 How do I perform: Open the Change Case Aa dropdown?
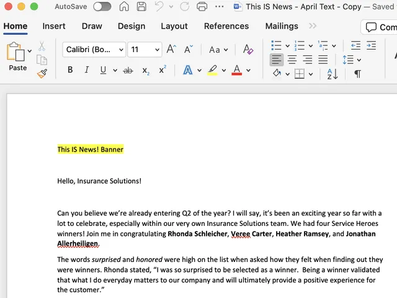point(218,50)
